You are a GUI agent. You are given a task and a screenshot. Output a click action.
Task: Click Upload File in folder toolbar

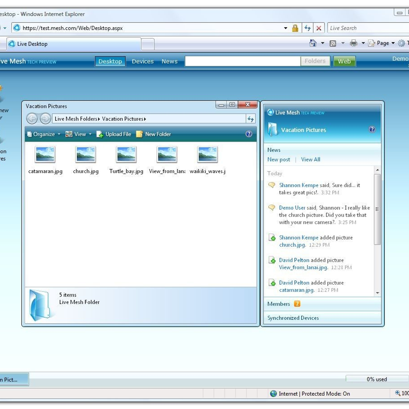pyautogui.click(x=114, y=134)
